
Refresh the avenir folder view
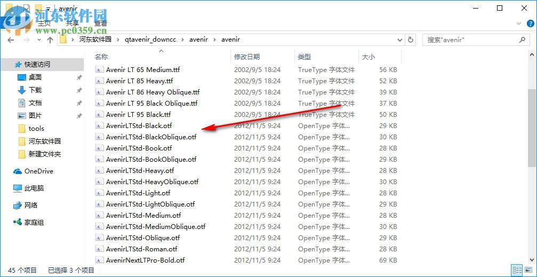coord(410,40)
